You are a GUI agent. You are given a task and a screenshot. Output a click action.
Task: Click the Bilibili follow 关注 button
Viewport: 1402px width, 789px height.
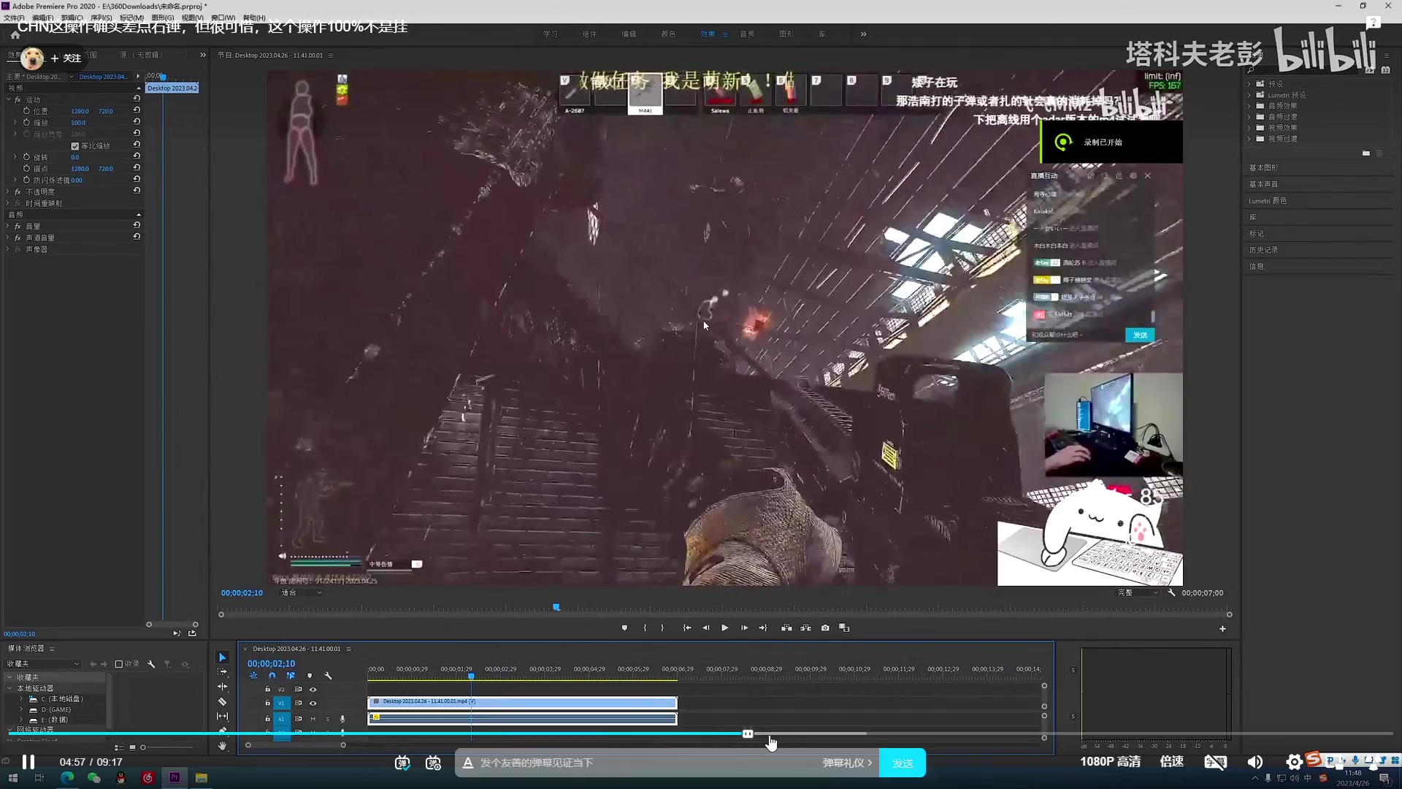point(66,58)
